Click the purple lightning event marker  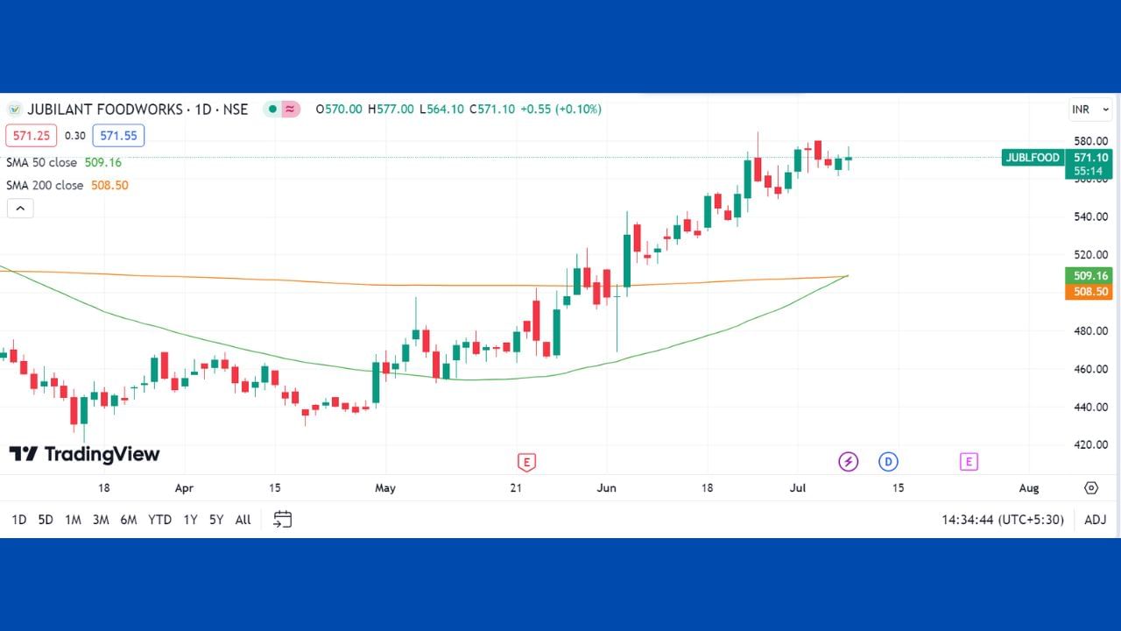click(x=848, y=461)
